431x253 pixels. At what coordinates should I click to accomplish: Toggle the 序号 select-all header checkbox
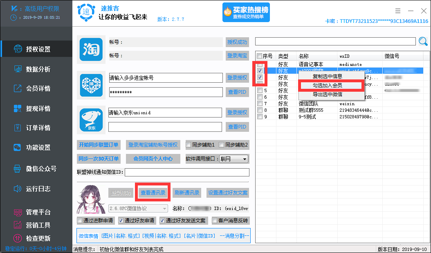260,56
